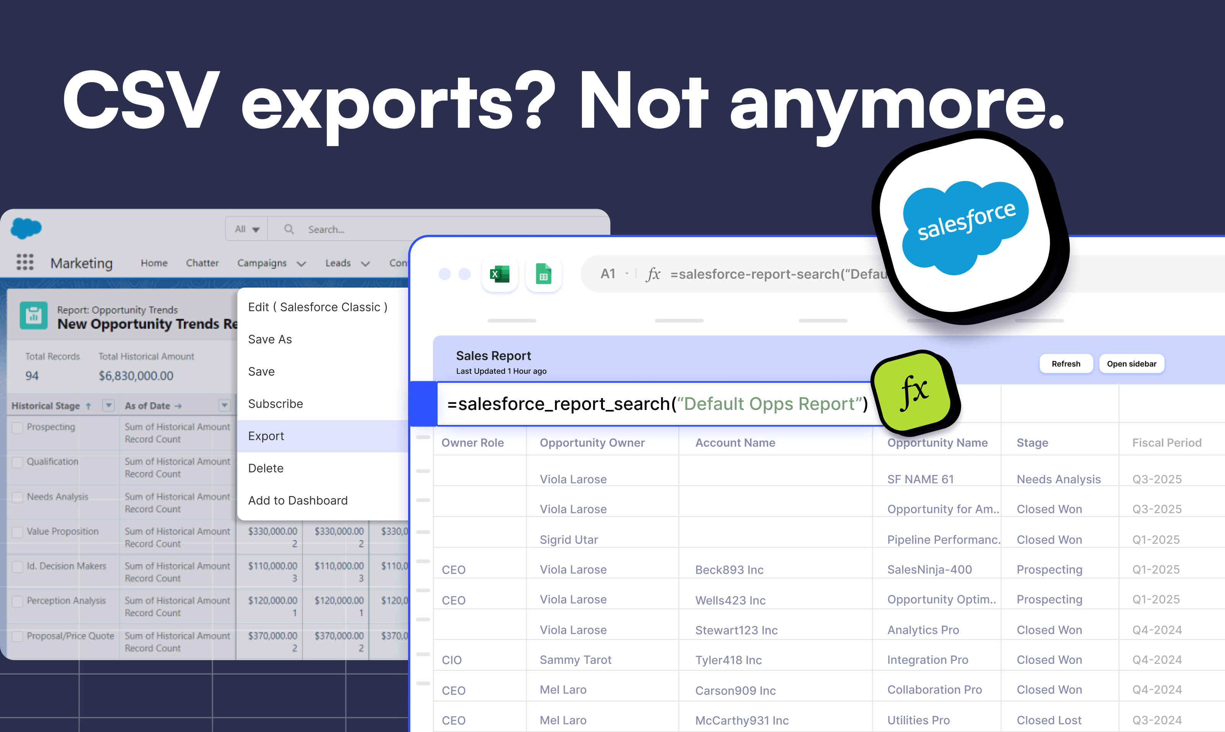
Task: Click the salesforce_report_search formula cell
Action: pos(657,403)
